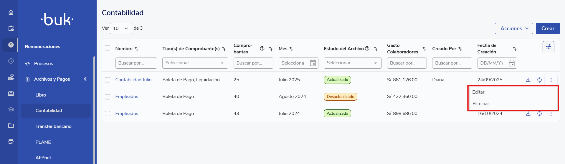Select the Contabilidad Julio row checkbox
565x164 pixels.
click(108, 80)
